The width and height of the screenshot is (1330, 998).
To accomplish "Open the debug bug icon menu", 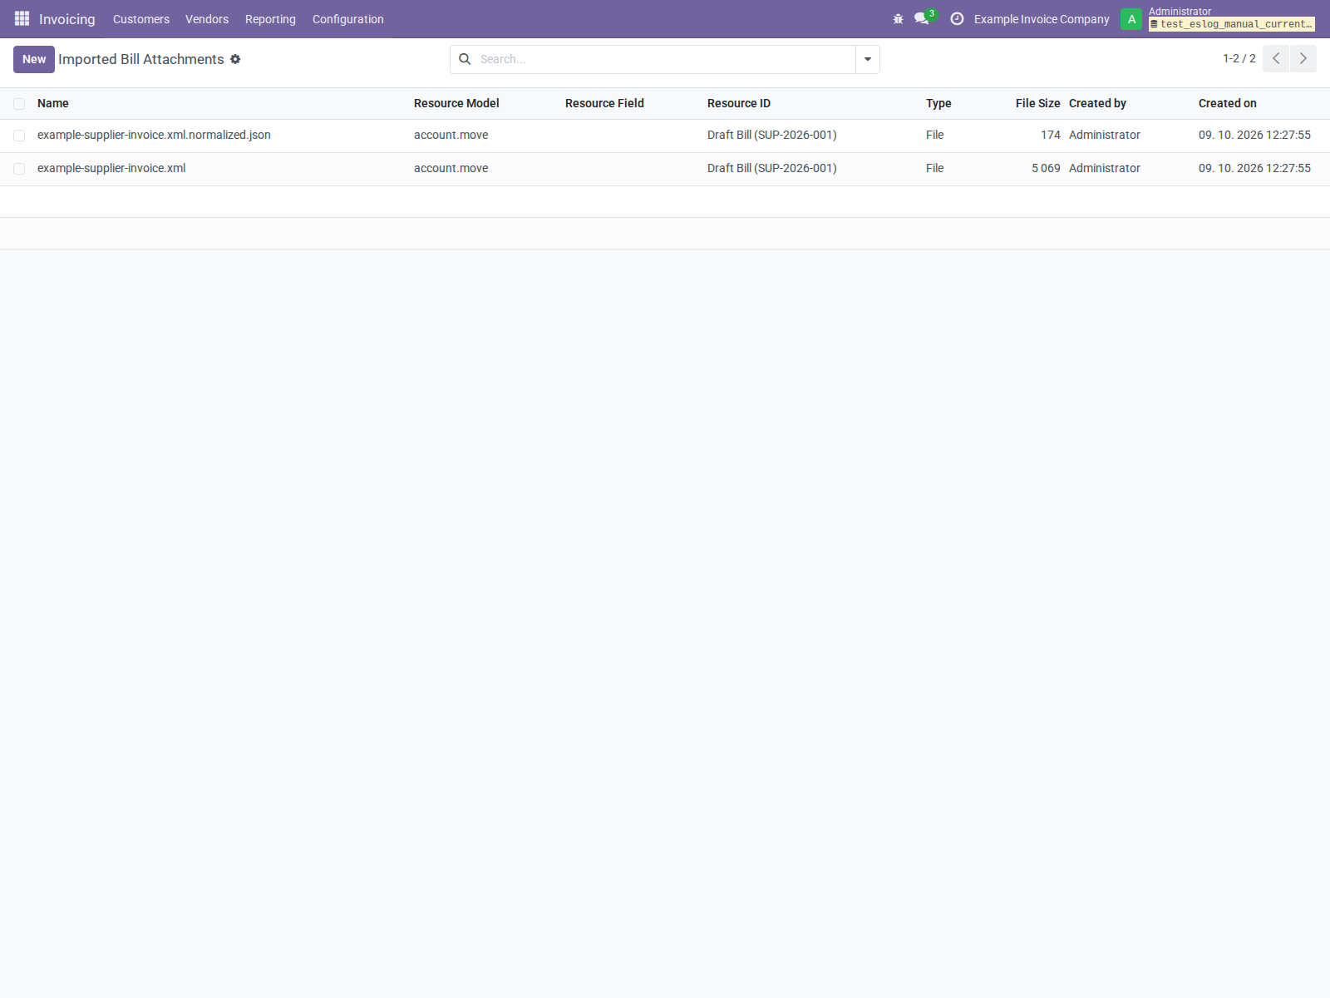I will [898, 18].
